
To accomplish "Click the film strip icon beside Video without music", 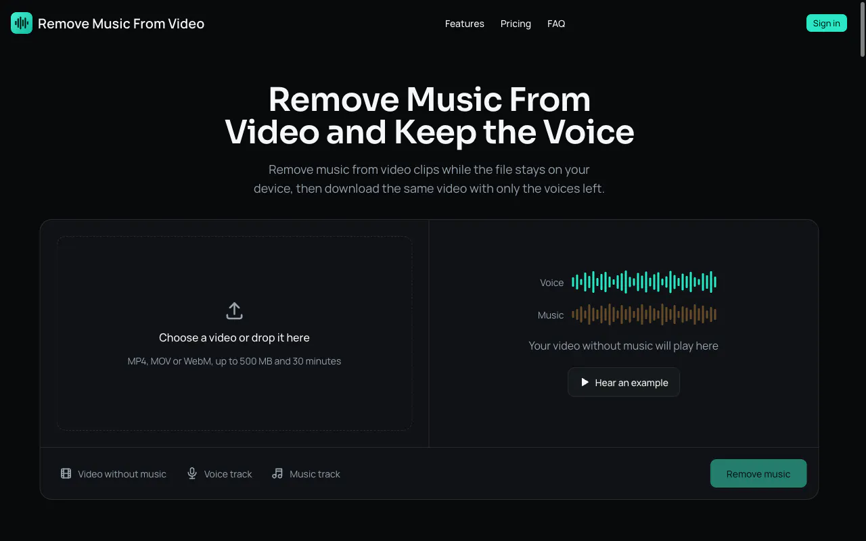I will [66, 473].
